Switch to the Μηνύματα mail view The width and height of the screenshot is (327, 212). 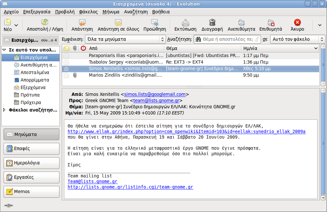[x=31, y=134]
